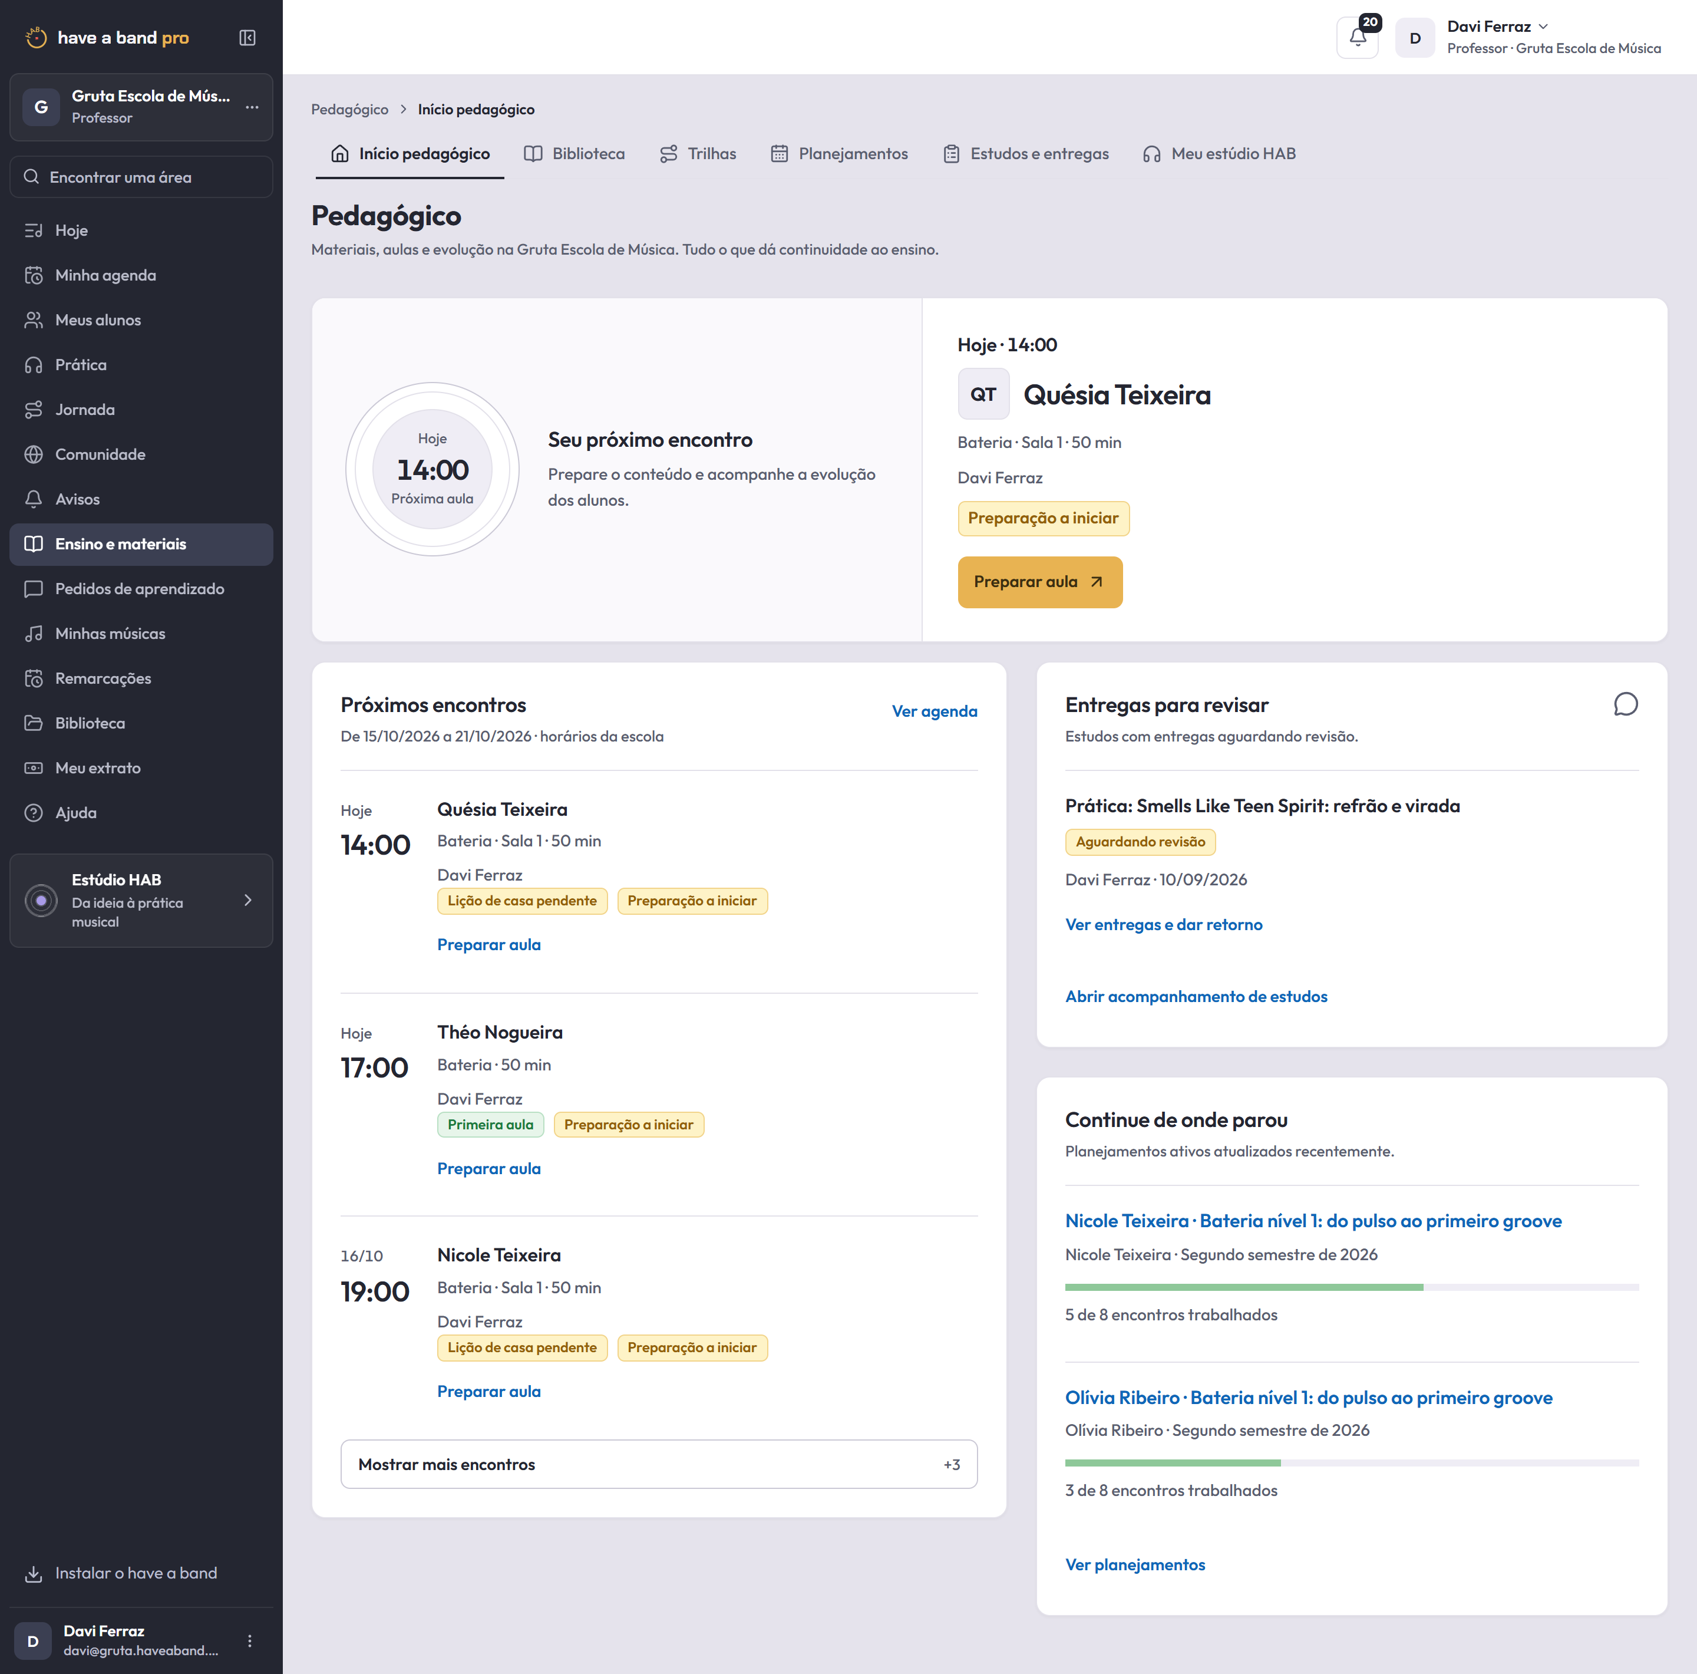Click Encontrar uma área search field

click(141, 177)
